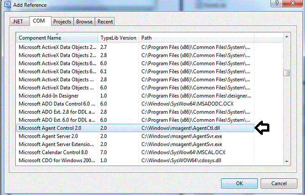This screenshot has height=195, width=305.
Task: Select Microsoft ActiveX Data Objects ... version 2.8 row
Action: click(135, 79)
